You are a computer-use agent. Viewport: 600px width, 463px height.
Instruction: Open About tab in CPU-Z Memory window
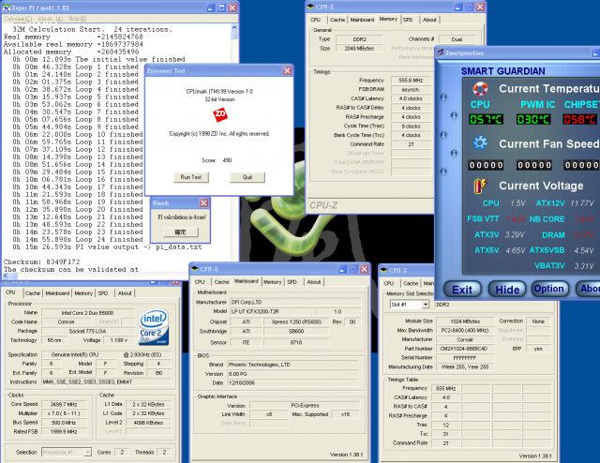tap(429, 20)
